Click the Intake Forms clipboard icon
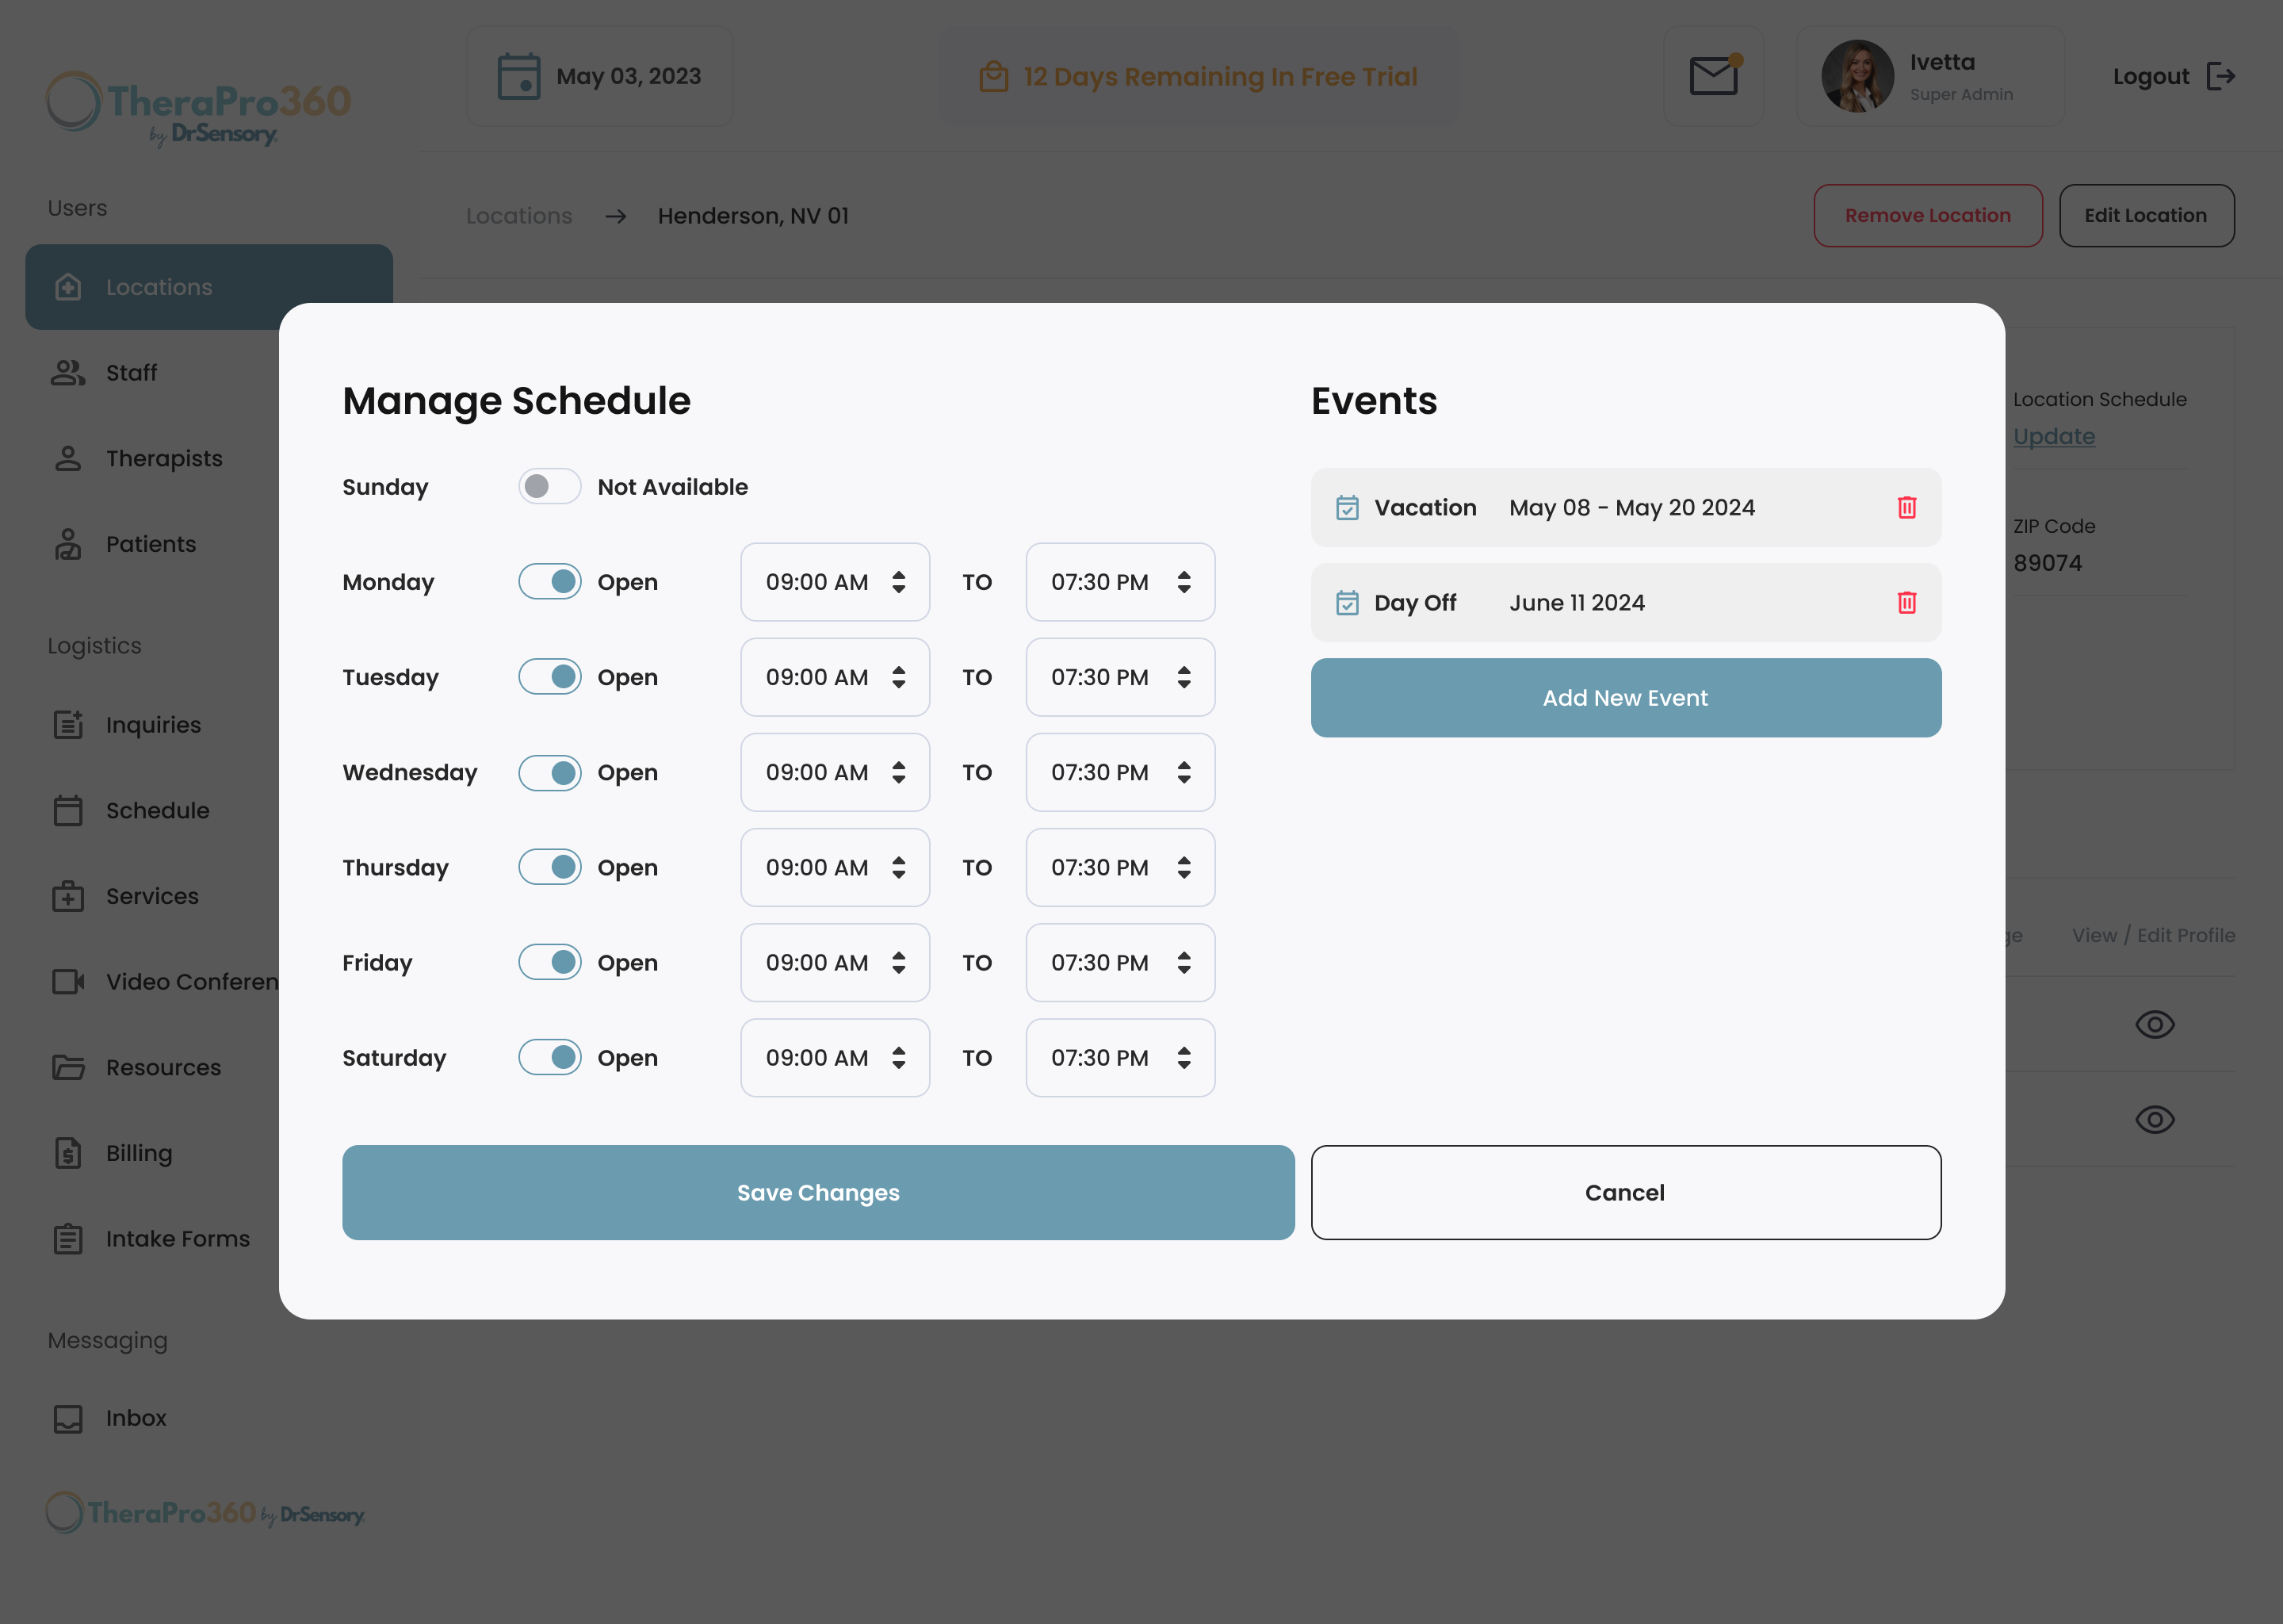2283x1624 pixels. tap(68, 1239)
